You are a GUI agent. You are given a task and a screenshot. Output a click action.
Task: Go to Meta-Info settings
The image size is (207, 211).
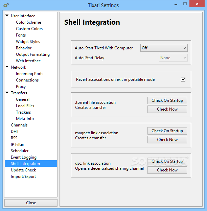(25, 119)
